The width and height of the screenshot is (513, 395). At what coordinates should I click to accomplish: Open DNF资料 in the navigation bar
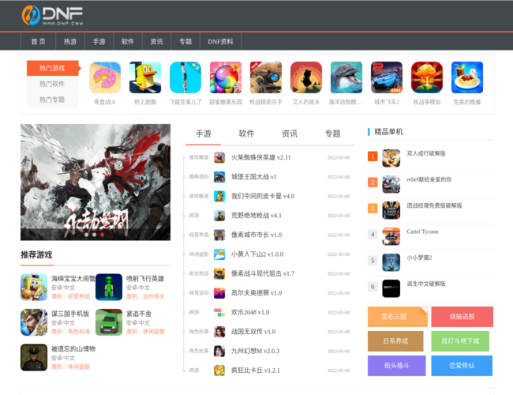[x=220, y=42]
